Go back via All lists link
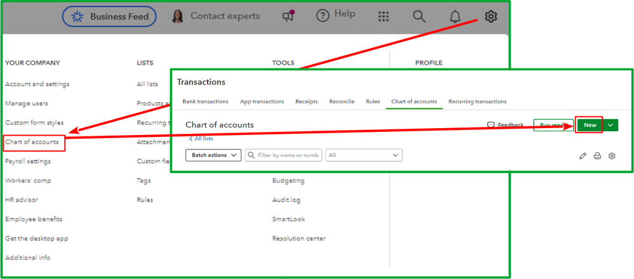634x279 pixels. (x=201, y=138)
